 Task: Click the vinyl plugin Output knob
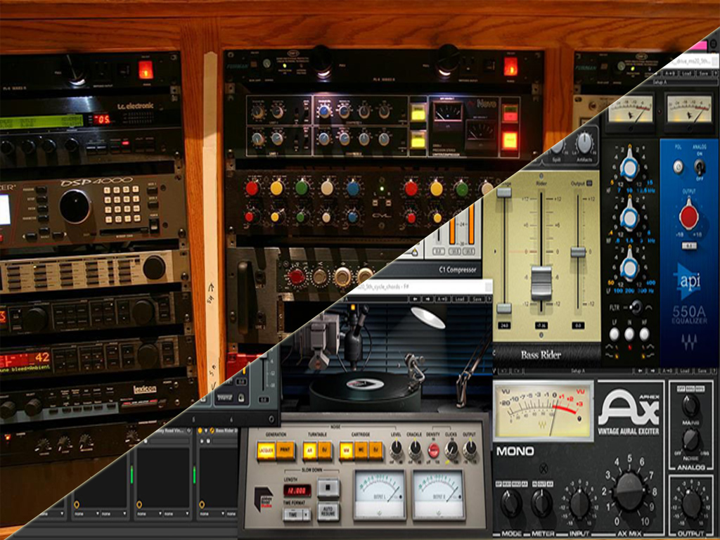tap(470, 448)
